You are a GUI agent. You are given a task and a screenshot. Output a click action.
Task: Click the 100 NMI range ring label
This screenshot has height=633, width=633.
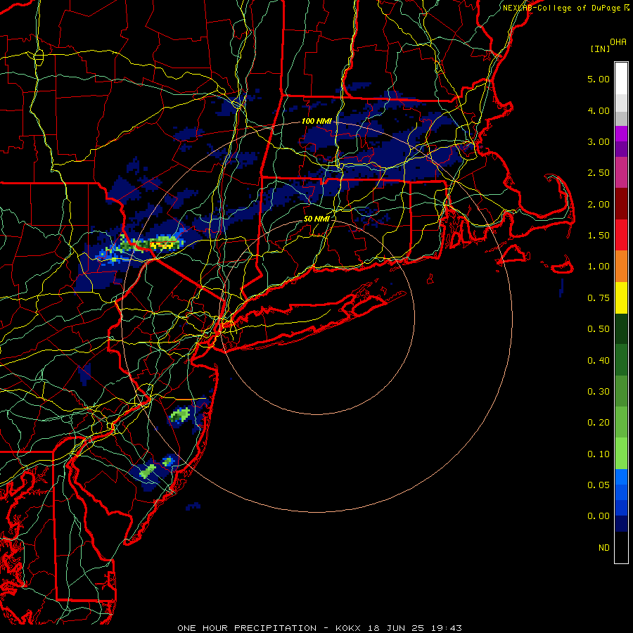point(316,121)
